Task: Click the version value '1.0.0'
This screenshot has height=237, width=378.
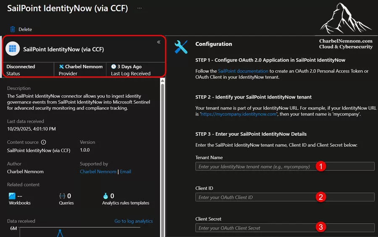Action: click(x=85, y=150)
